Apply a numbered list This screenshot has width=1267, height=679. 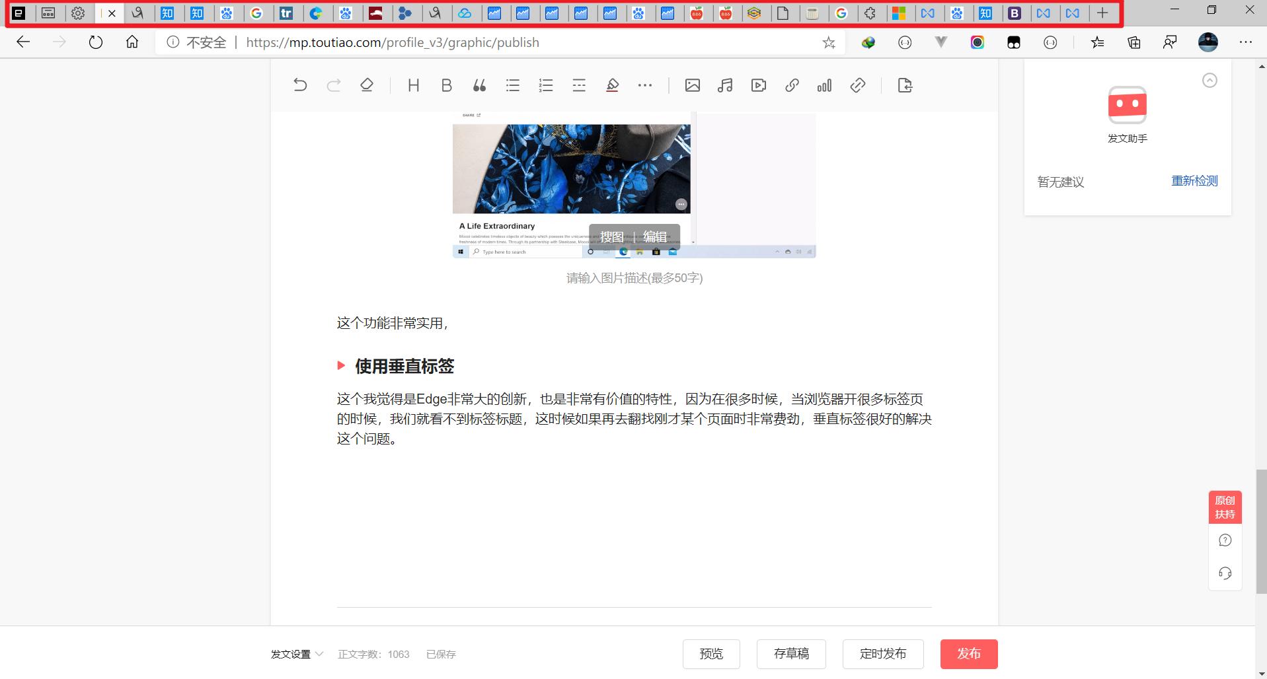tap(546, 85)
